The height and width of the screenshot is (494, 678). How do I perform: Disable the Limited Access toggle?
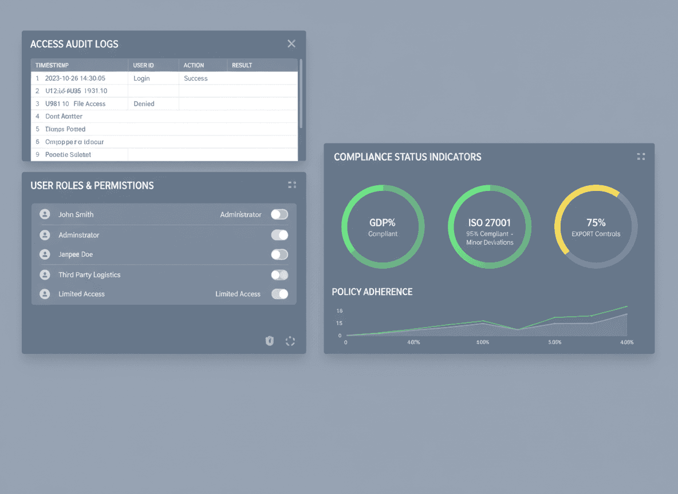tap(279, 294)
